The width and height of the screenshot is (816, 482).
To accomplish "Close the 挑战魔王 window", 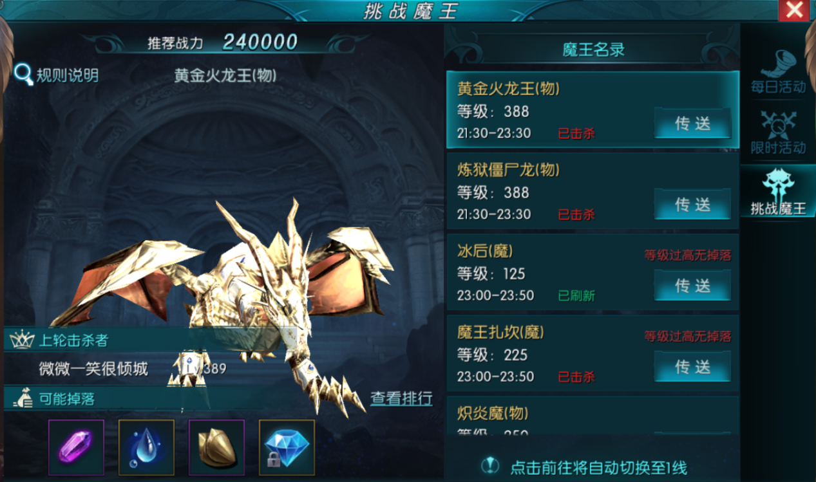I will point(794,10).
